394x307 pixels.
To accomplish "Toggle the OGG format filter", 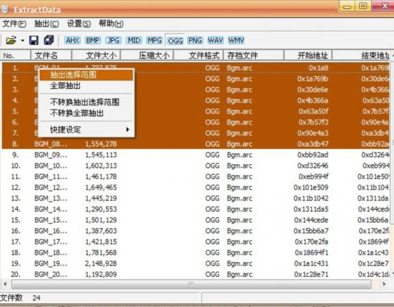I will [x=175, y=41].
